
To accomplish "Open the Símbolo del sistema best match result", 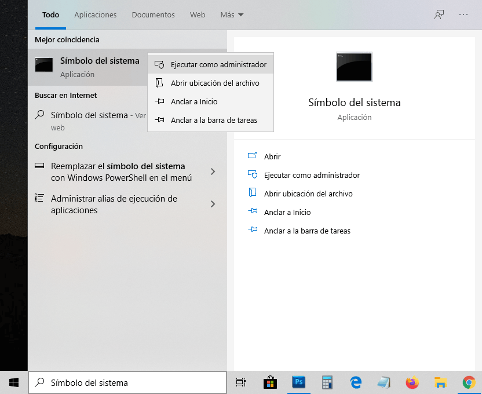I will 87,67.
